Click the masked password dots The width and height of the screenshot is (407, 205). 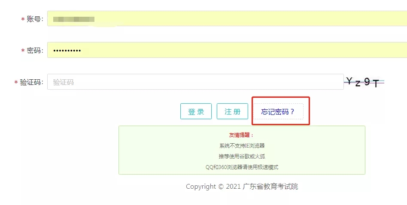tap(67, 51)
